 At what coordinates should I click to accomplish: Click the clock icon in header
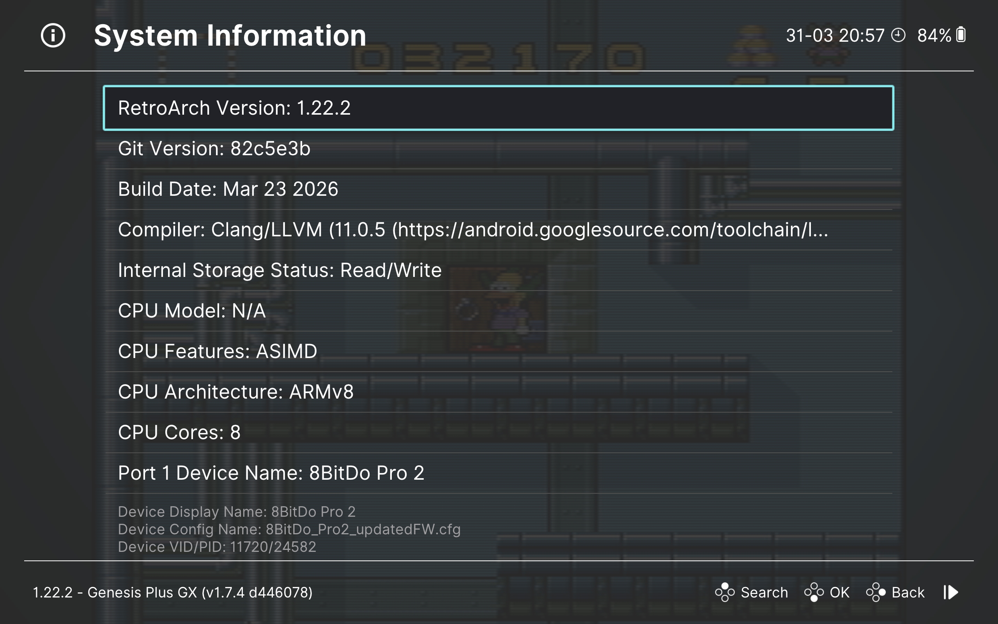pyautogui.click(x=898, y=35)
